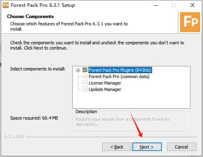Select the Update Manager item
This screenshot has height=157, width=203.
click(105, 89)
